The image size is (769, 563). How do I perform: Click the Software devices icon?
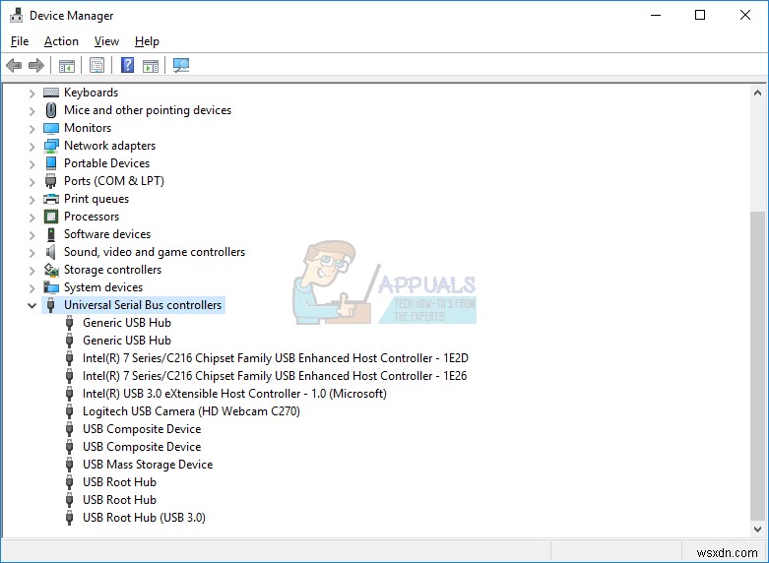click(x=51, y=234)
